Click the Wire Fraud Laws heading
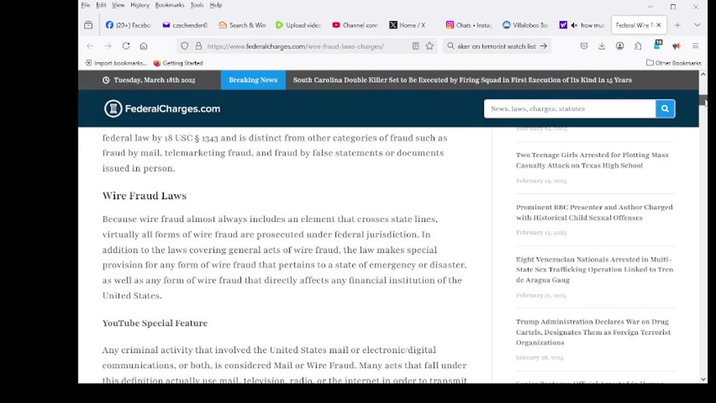Screen dimensions: 716x403 (x=144, y=196)
